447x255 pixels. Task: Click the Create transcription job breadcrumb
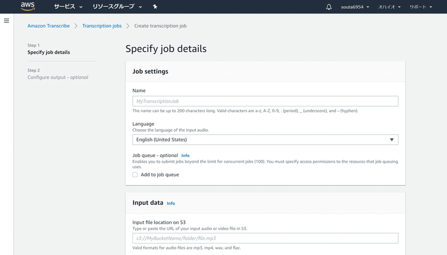[x=160, y=26]
